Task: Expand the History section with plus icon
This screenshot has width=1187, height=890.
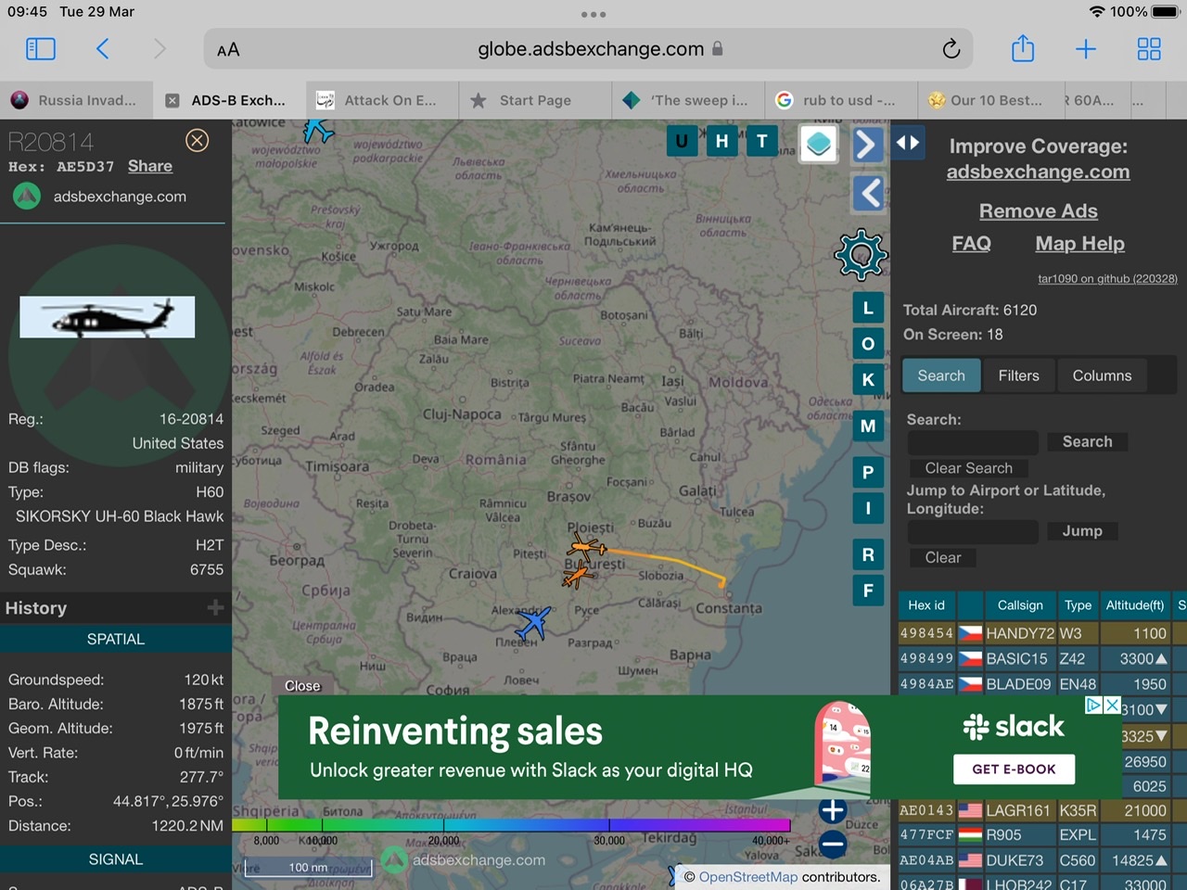Action: pos(215,607)
